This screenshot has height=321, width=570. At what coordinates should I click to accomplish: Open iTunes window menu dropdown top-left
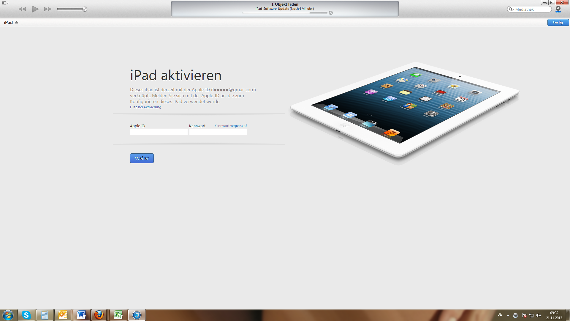tap(5, 3)
